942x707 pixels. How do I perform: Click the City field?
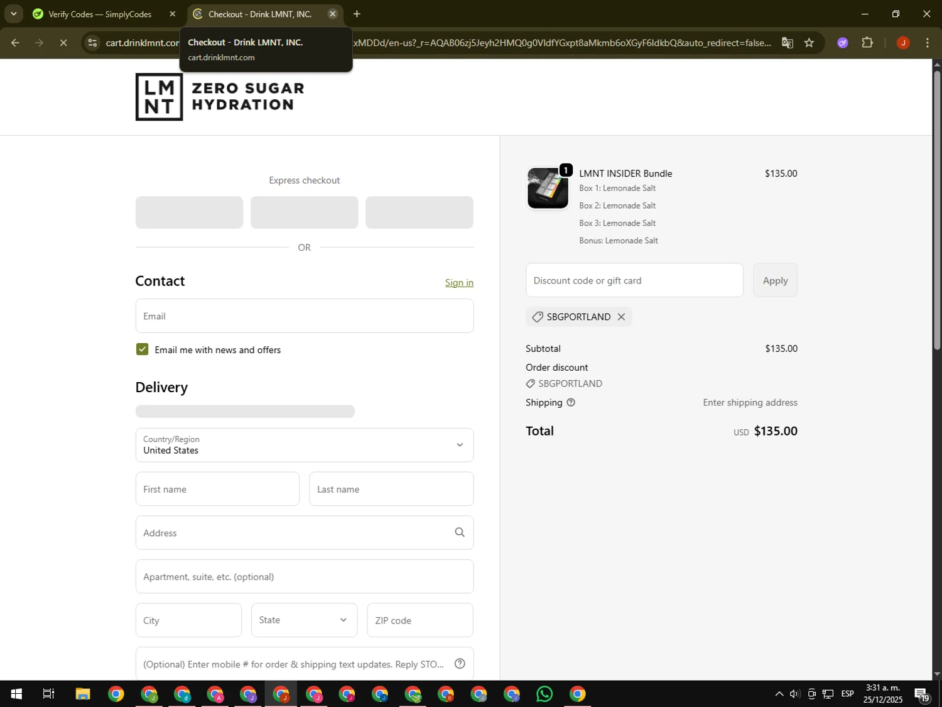pos(188,620)
